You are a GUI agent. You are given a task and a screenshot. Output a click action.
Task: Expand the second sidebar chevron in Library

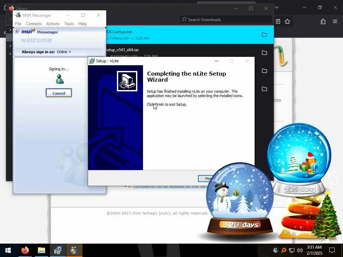point(10,46)
